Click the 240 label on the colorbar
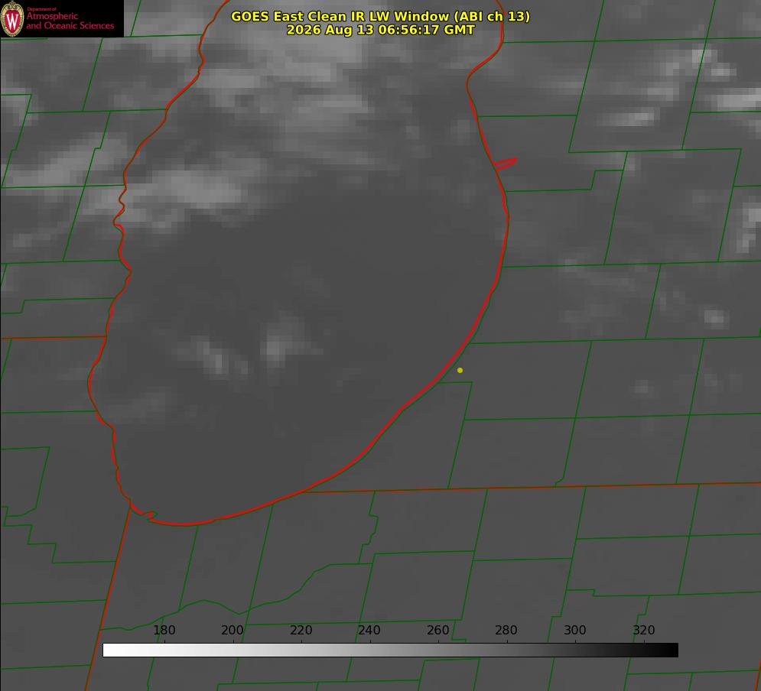This screenshot has width=761, height=691. tap(369, 630)
